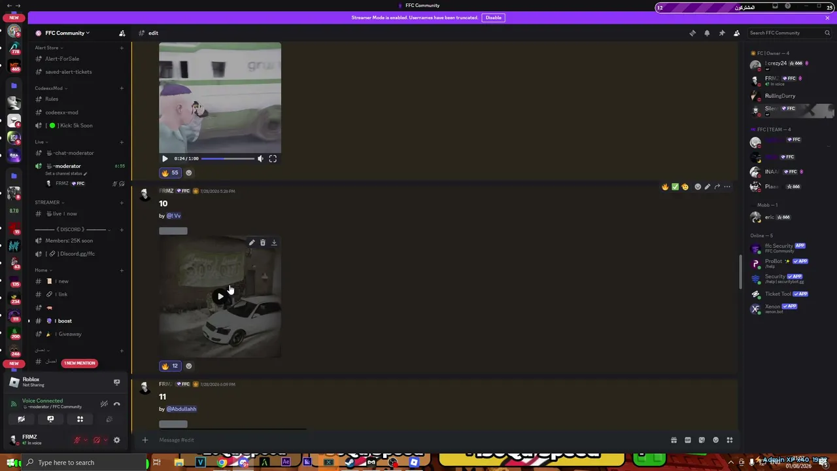The width and height of the screenshot is (837, 471).
Task: Open add reaction picker in hover toolbar
Action: pos(698,187)
